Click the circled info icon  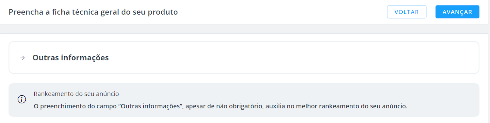(x=22, y=99)
